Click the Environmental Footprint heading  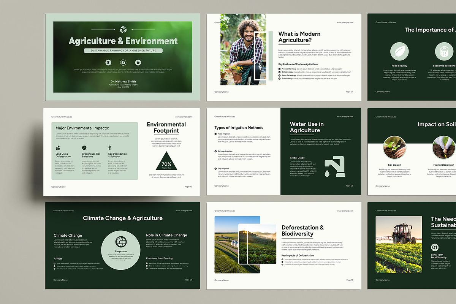point(166,127)
